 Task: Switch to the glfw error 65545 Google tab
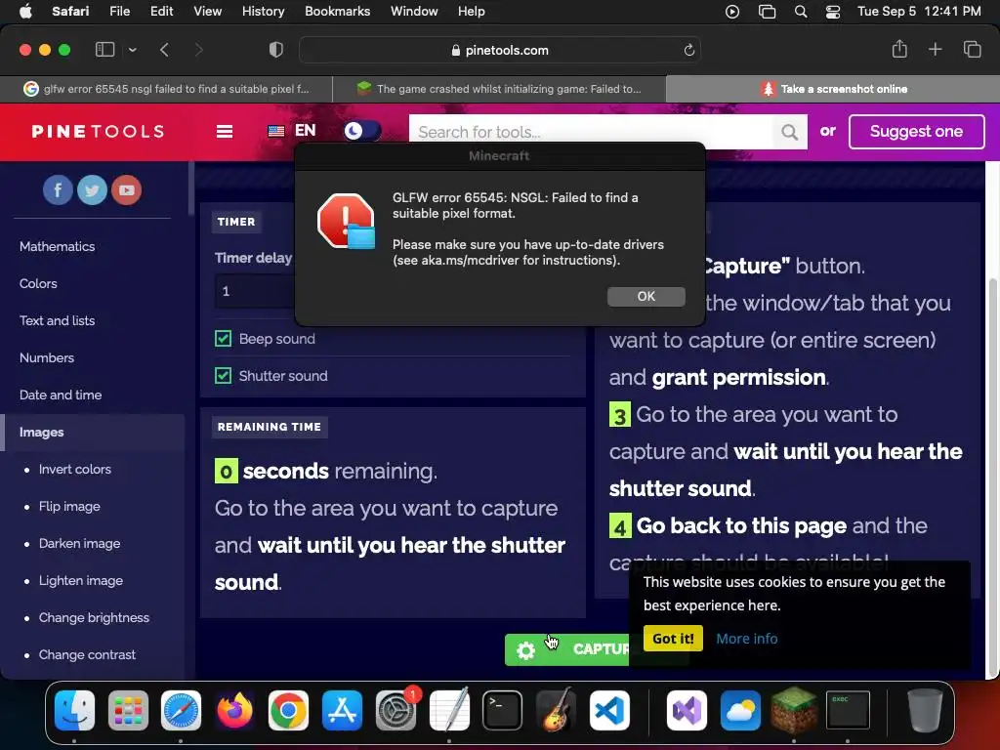click(166, 89)
